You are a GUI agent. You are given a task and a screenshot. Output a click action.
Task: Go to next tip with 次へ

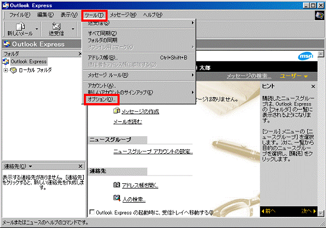[308, 211]
